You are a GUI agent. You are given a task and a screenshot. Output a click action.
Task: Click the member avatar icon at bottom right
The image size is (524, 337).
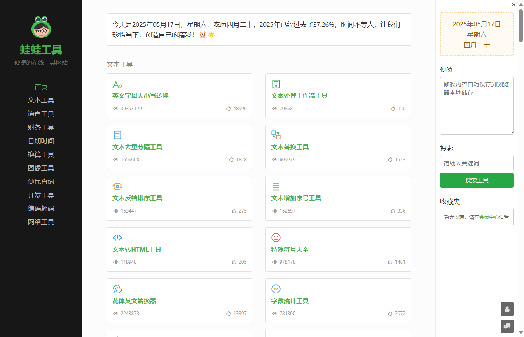click(x=507, y=309)
